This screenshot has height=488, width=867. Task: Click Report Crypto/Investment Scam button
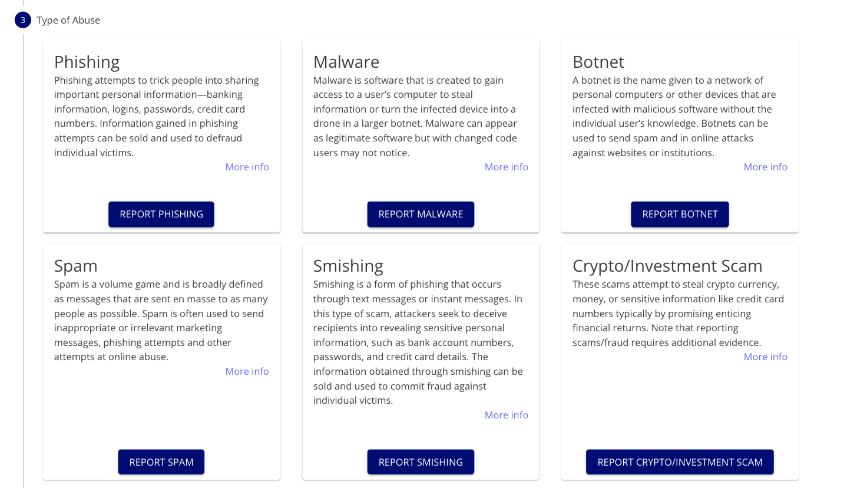pos(680,462)
